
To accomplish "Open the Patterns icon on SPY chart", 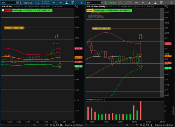I will pyautogui.click(x=161, y=2).
